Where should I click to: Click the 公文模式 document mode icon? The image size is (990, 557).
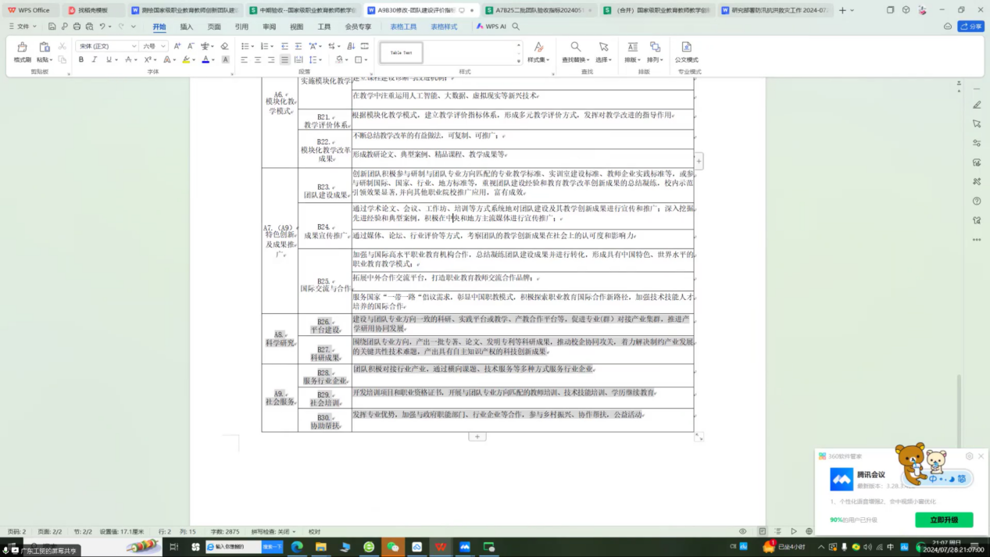[686, 52]
